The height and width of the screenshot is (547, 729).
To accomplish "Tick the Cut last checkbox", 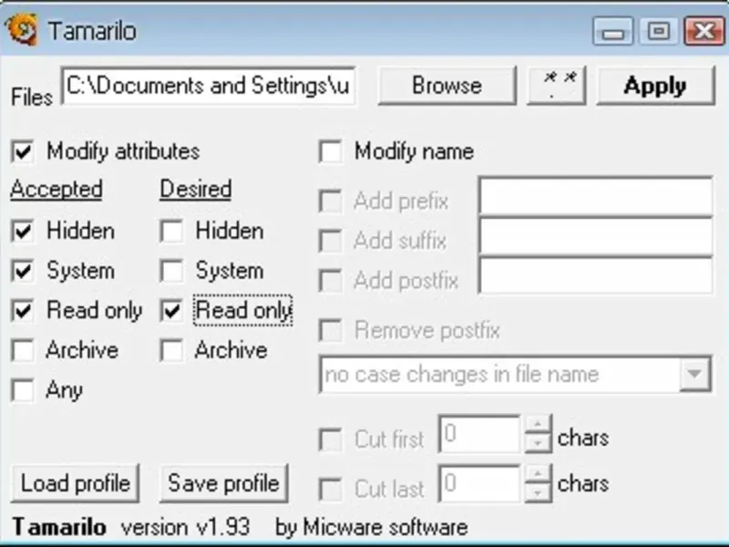I will [330, 489].
